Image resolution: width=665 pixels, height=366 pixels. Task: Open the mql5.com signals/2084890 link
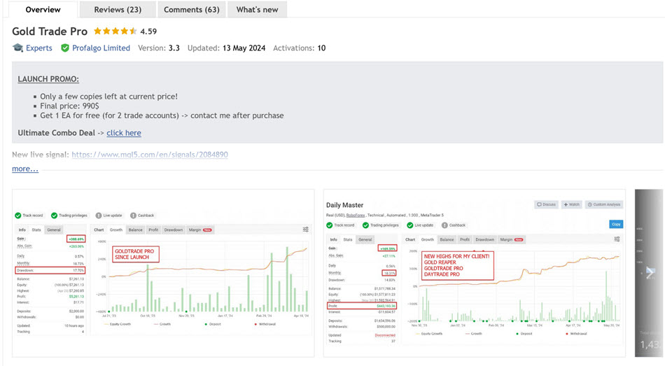[150, 155]
